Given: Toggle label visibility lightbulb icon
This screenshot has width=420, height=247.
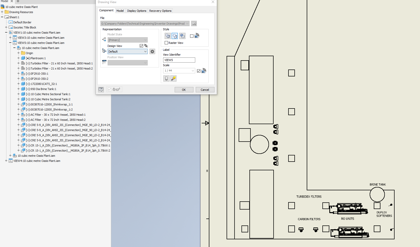Looking at the screenshot, I should coord(166,78).
